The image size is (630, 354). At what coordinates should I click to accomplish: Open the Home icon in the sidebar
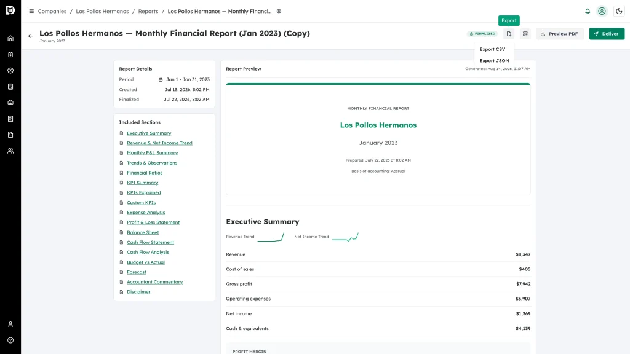click(x=10, y=39)
